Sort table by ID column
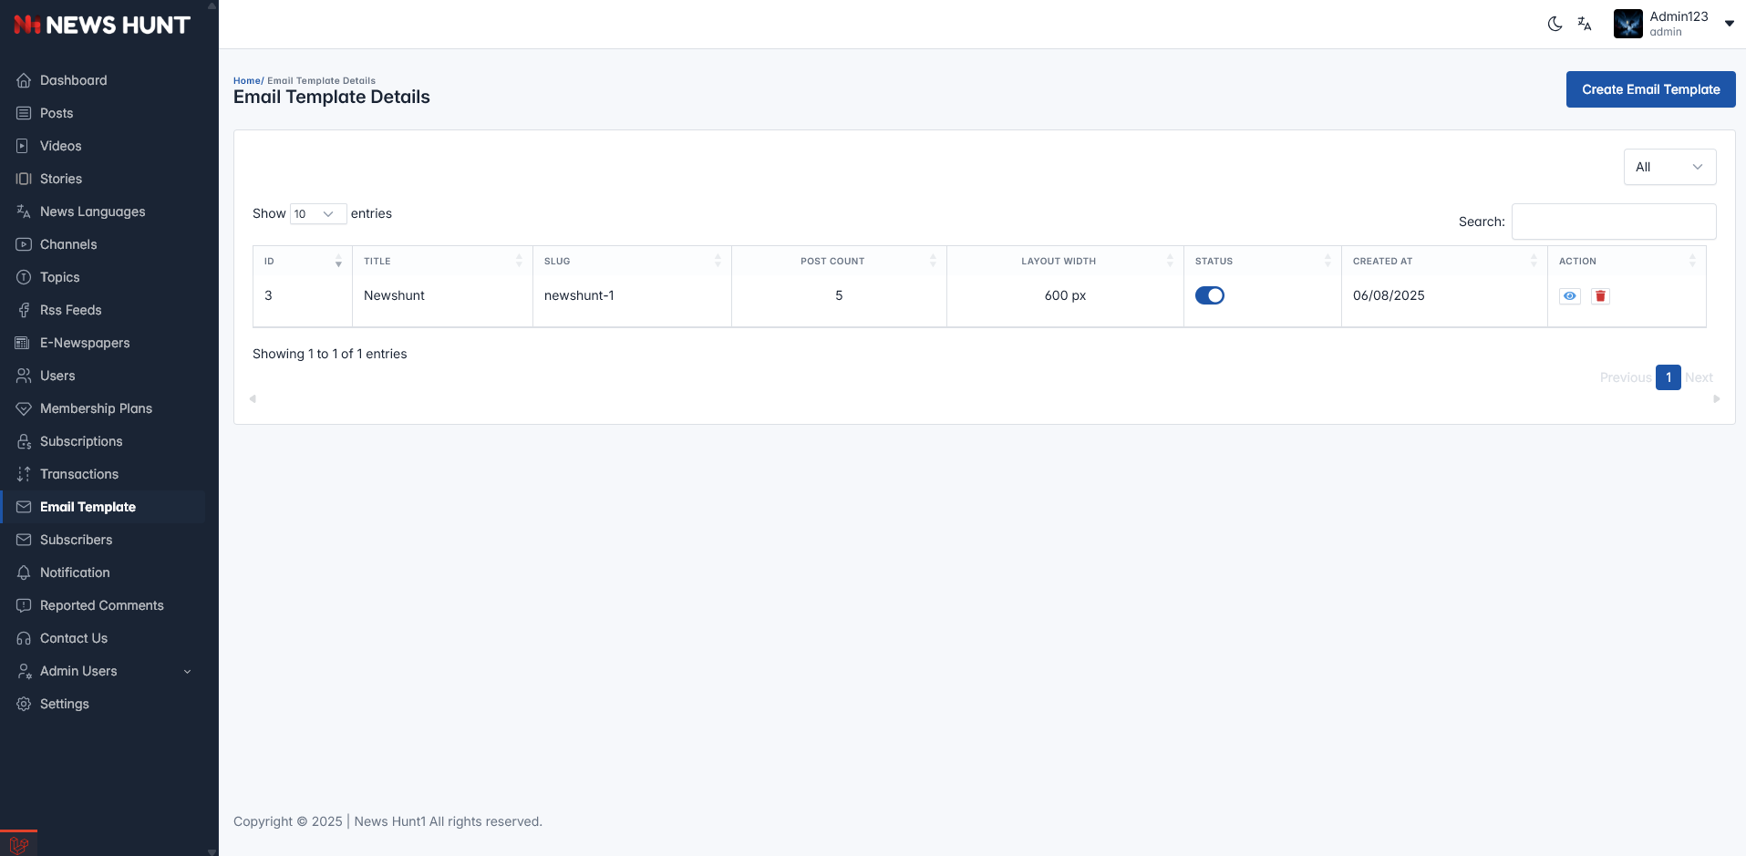The width and height of the screenshot is (1746, 856). (303, 261)
